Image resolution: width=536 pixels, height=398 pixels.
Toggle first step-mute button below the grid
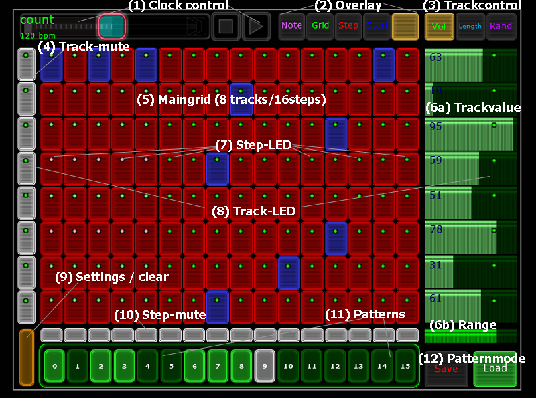click(x=51, y=335)
